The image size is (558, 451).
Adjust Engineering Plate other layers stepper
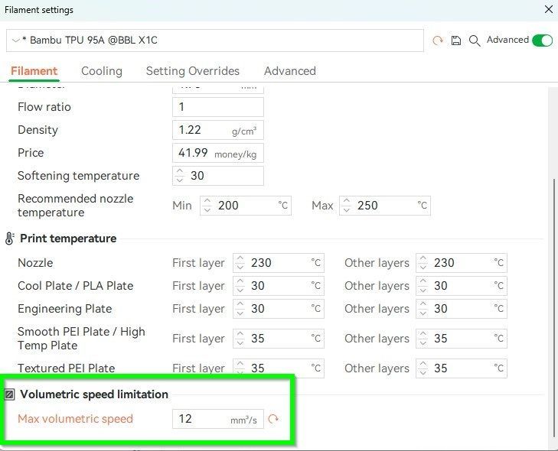point(423,309)
